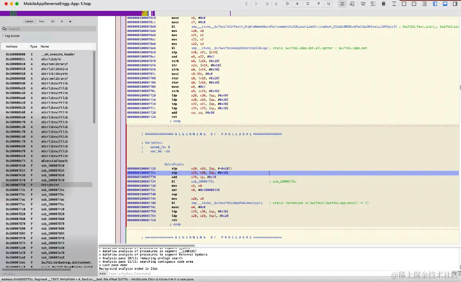Screen dimensions: 461x282
Task: Select EntryPoint row in labels list
Action: 47,185
